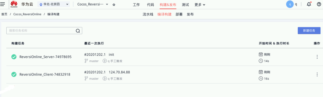This screenshot has height=97, width=323.
Task: Select the 流水线 sub-tab
Action: point(148,14)
